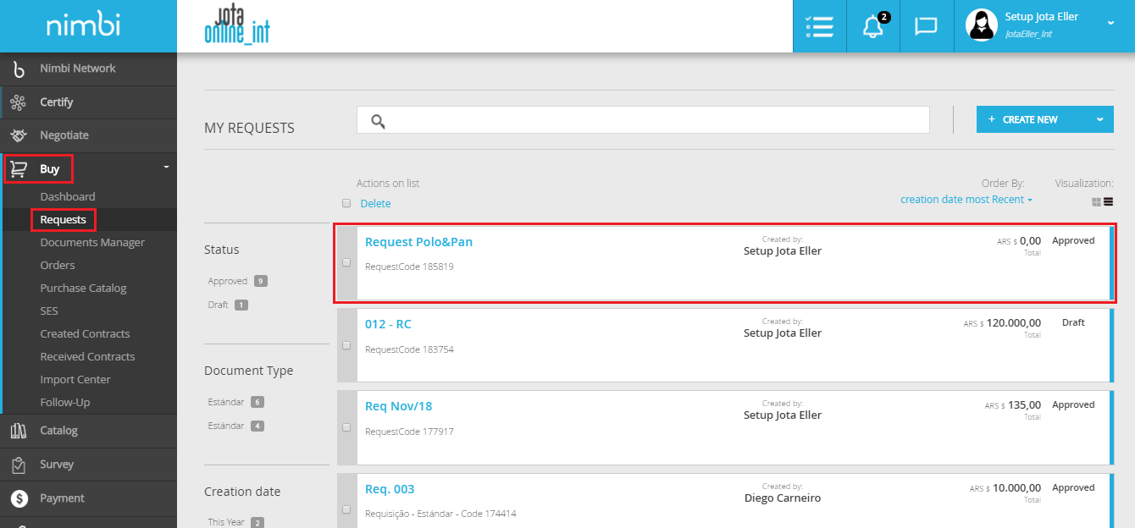
Task: Switch to list visualization icon
Action: point(1108,202)
